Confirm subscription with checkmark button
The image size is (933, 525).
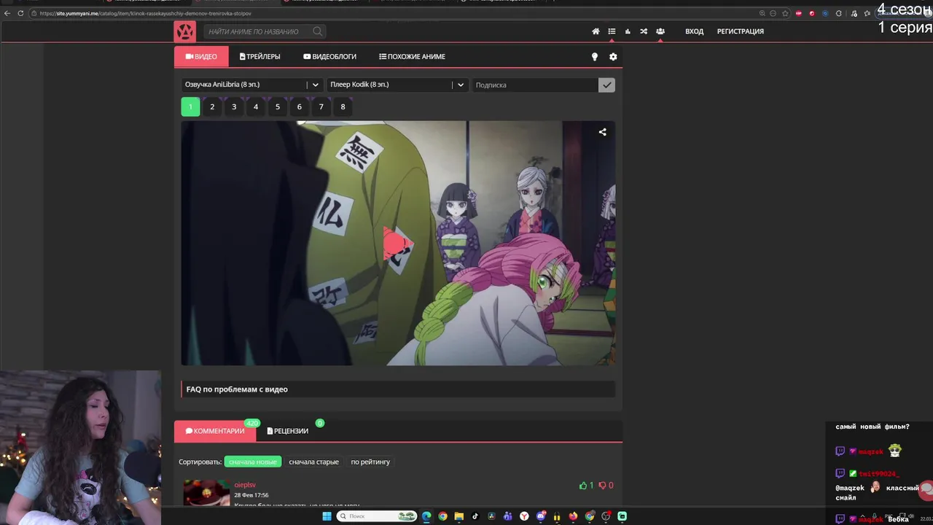606,85
